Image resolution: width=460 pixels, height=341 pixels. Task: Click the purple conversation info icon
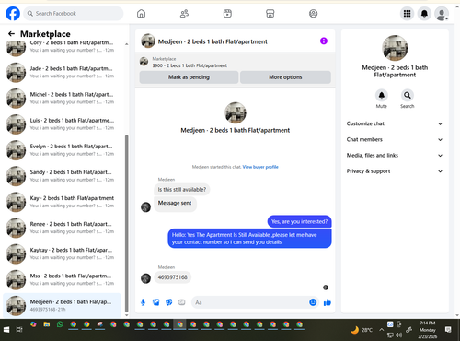point(324,41)
